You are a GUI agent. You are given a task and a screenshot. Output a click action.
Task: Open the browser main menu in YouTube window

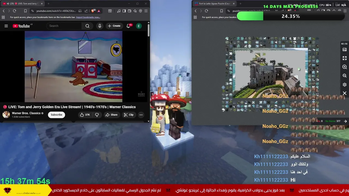point(146,11)
